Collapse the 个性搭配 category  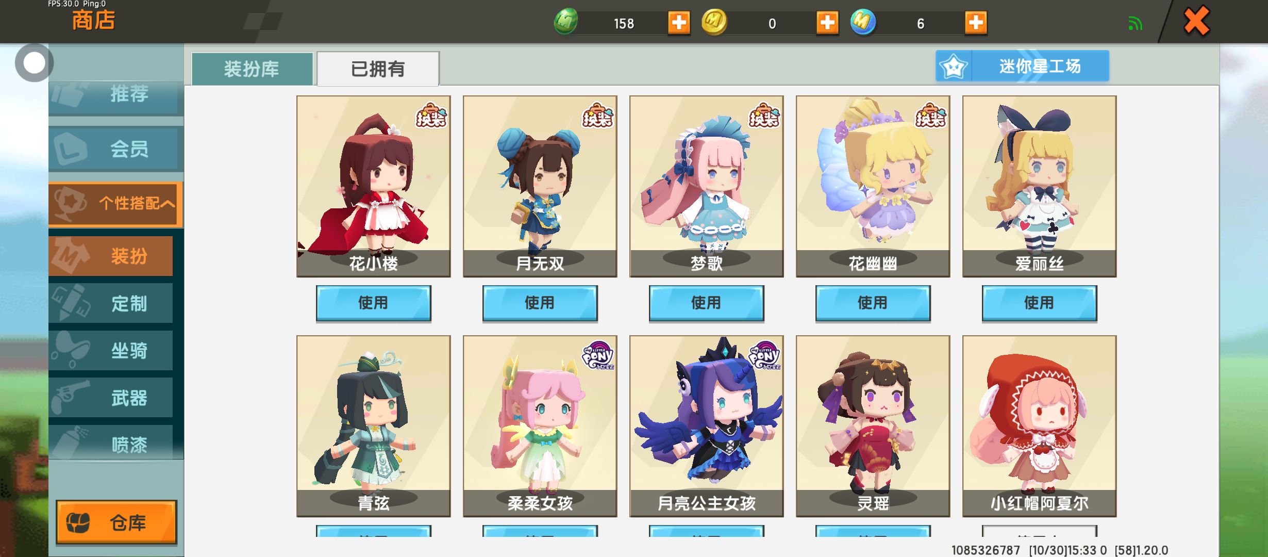point(116,203)
